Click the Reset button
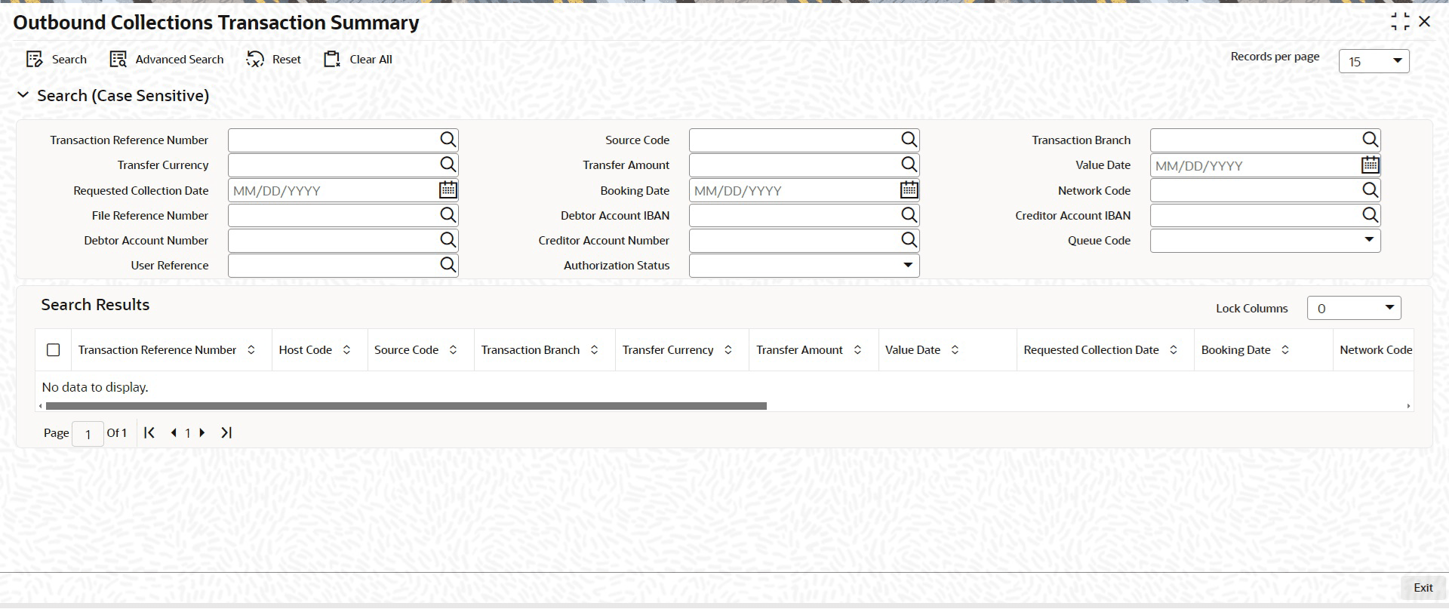The height and width of the screenshot is (609, 1449). (x=274, y=60)
